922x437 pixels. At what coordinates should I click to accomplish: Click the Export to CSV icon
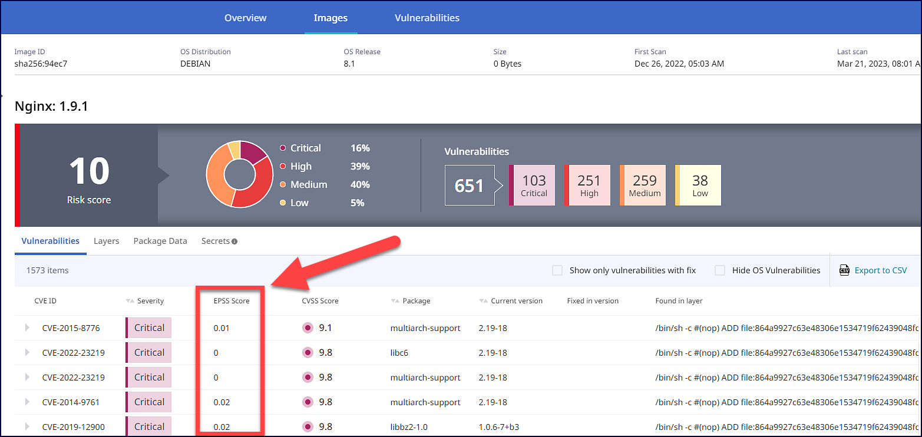click(x=845, y=270)
